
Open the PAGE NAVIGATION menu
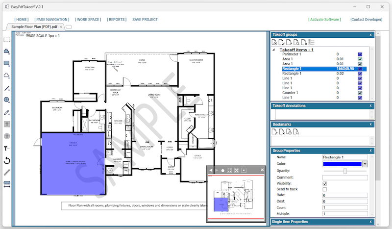(x=52, y=19)
